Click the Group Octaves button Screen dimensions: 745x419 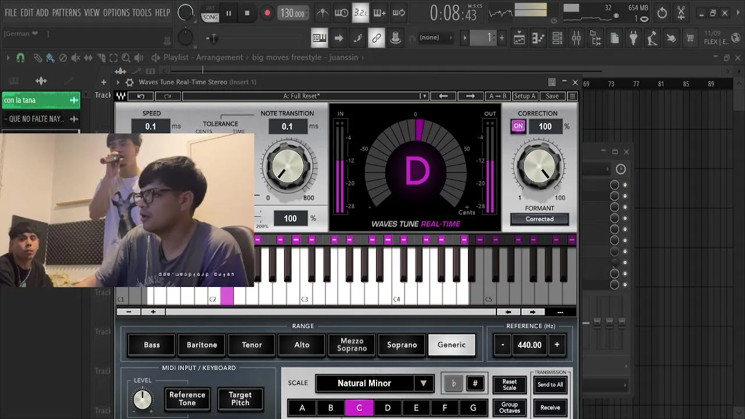tap(509, 408)
